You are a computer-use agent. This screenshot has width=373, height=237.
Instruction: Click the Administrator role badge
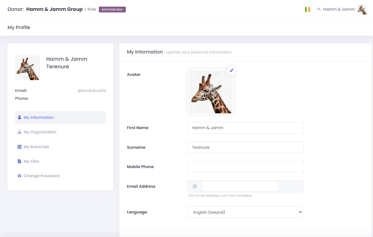pos(112,10)
